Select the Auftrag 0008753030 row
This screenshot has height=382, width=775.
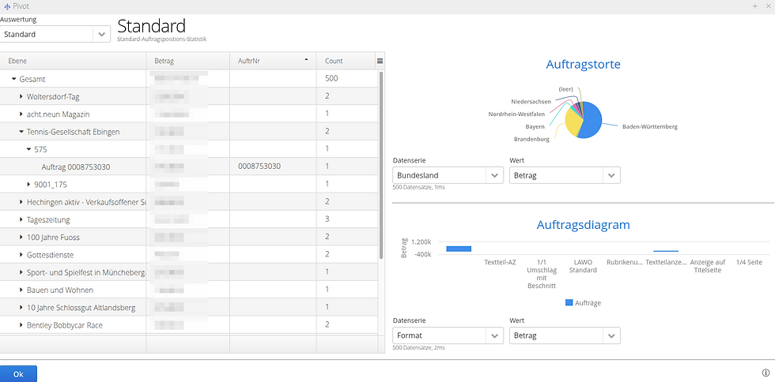click(x=76, y=167)
